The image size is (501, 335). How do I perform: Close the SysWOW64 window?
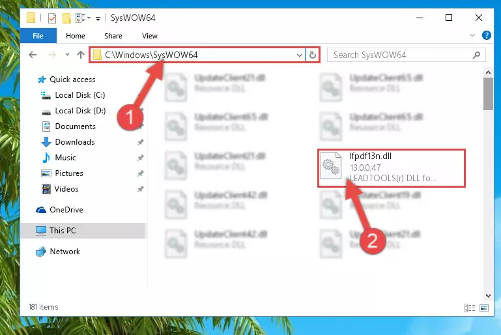pyautogui.click(x=479, y=18)
